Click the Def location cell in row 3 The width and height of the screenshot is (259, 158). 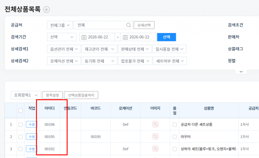(126, 149)
